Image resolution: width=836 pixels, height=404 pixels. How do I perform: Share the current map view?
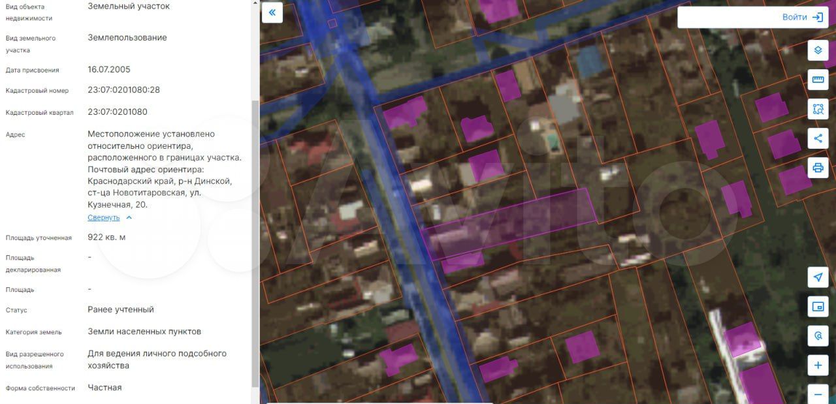818,138
